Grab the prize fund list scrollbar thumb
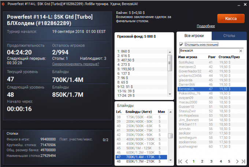 (170, 63)
